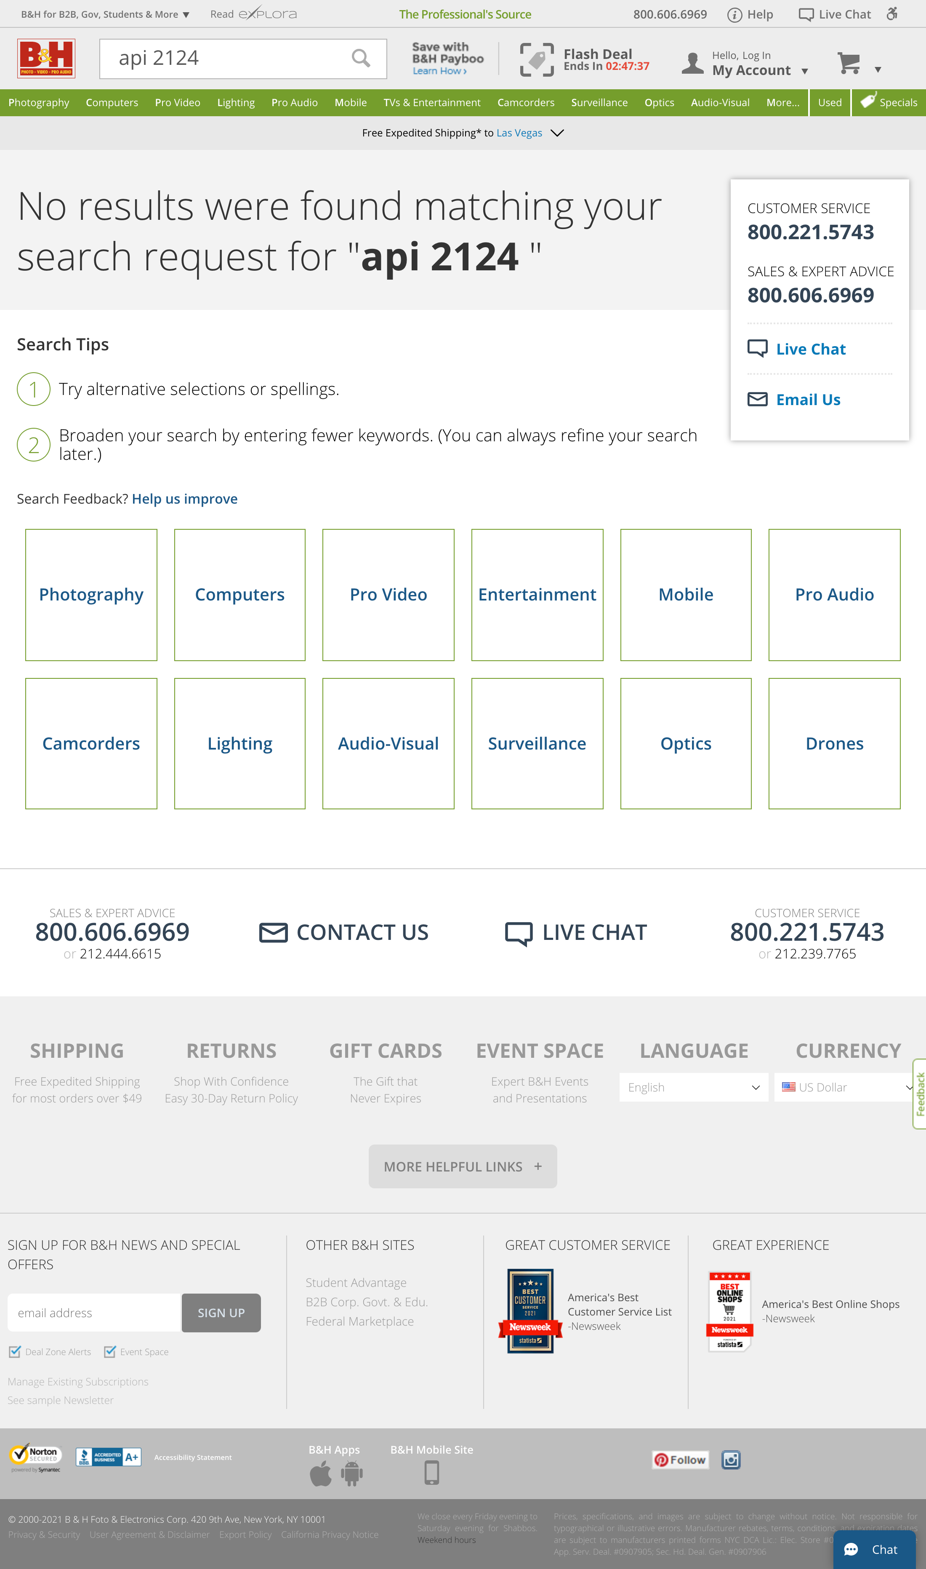
Task: Open the Pro Audio navigation menu
Action: (295, 102)
